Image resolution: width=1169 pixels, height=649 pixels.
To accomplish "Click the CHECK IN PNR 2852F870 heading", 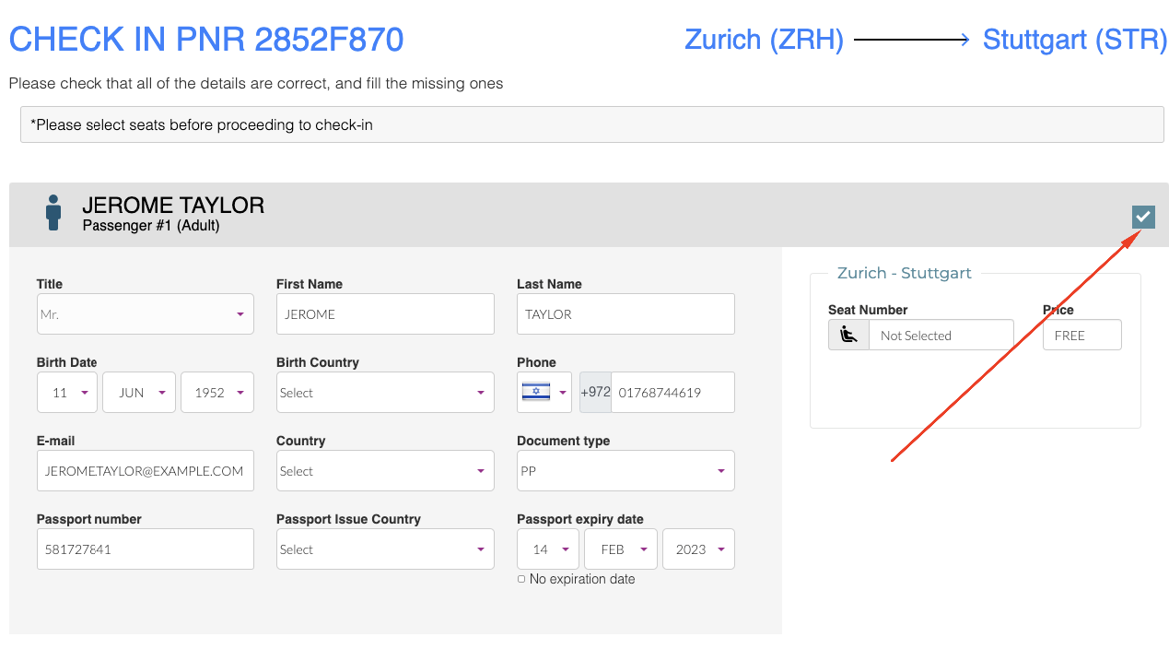I will [x=206, y=40].
